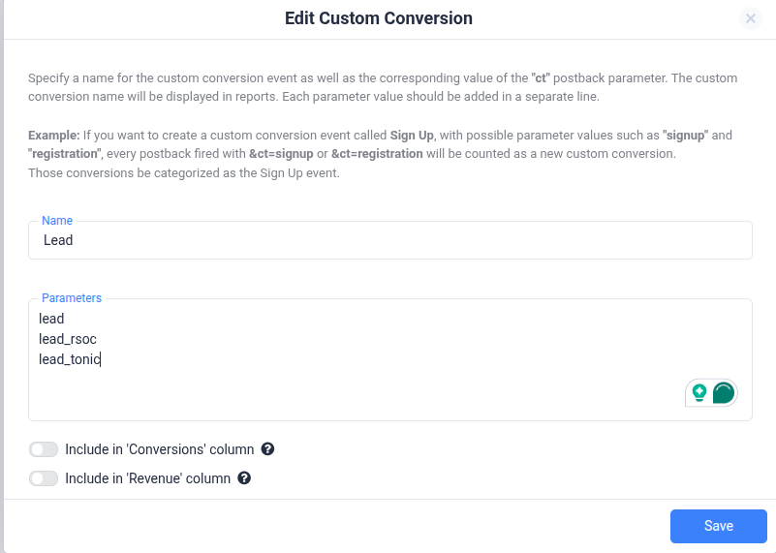Enable Include in 'Conversions' column switch

44,449
